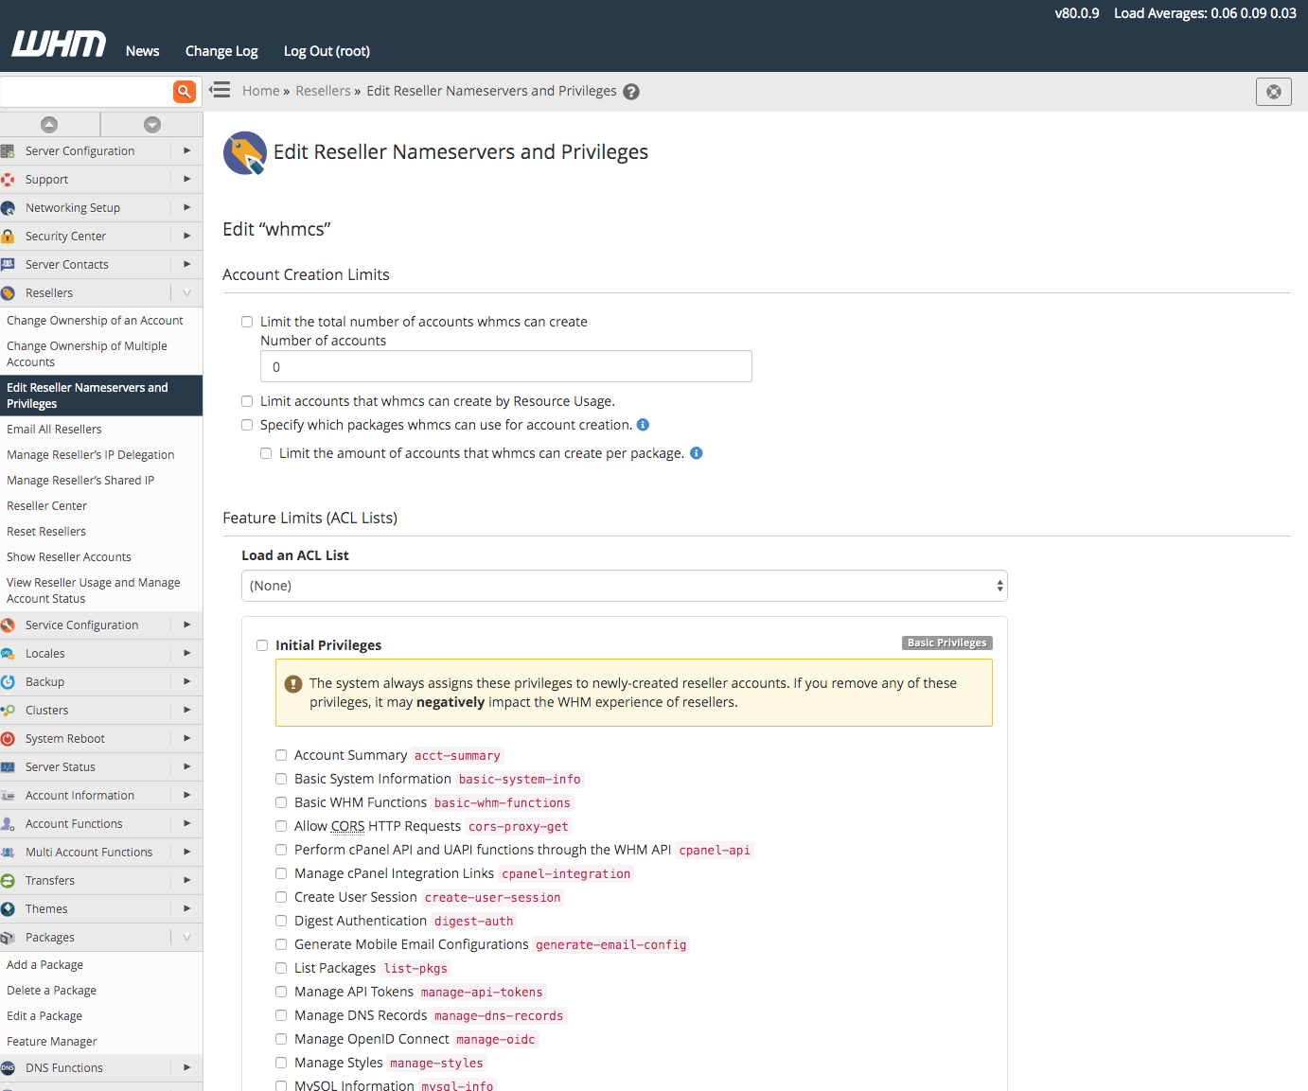Enable Basic System Information privilege
The image size is (1308, 1091).
tap(281, 779)
